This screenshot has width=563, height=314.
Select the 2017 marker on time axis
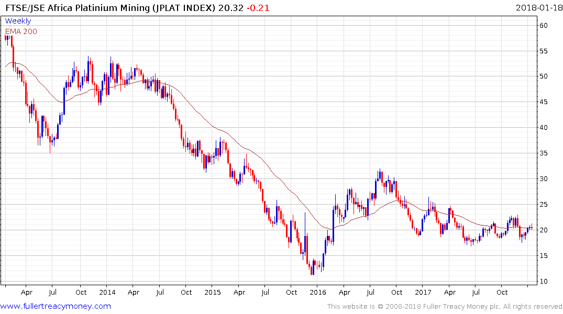pos(424,292)
